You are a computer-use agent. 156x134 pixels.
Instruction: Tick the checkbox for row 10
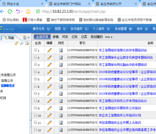pyautogui.click(x=35, y=115)
